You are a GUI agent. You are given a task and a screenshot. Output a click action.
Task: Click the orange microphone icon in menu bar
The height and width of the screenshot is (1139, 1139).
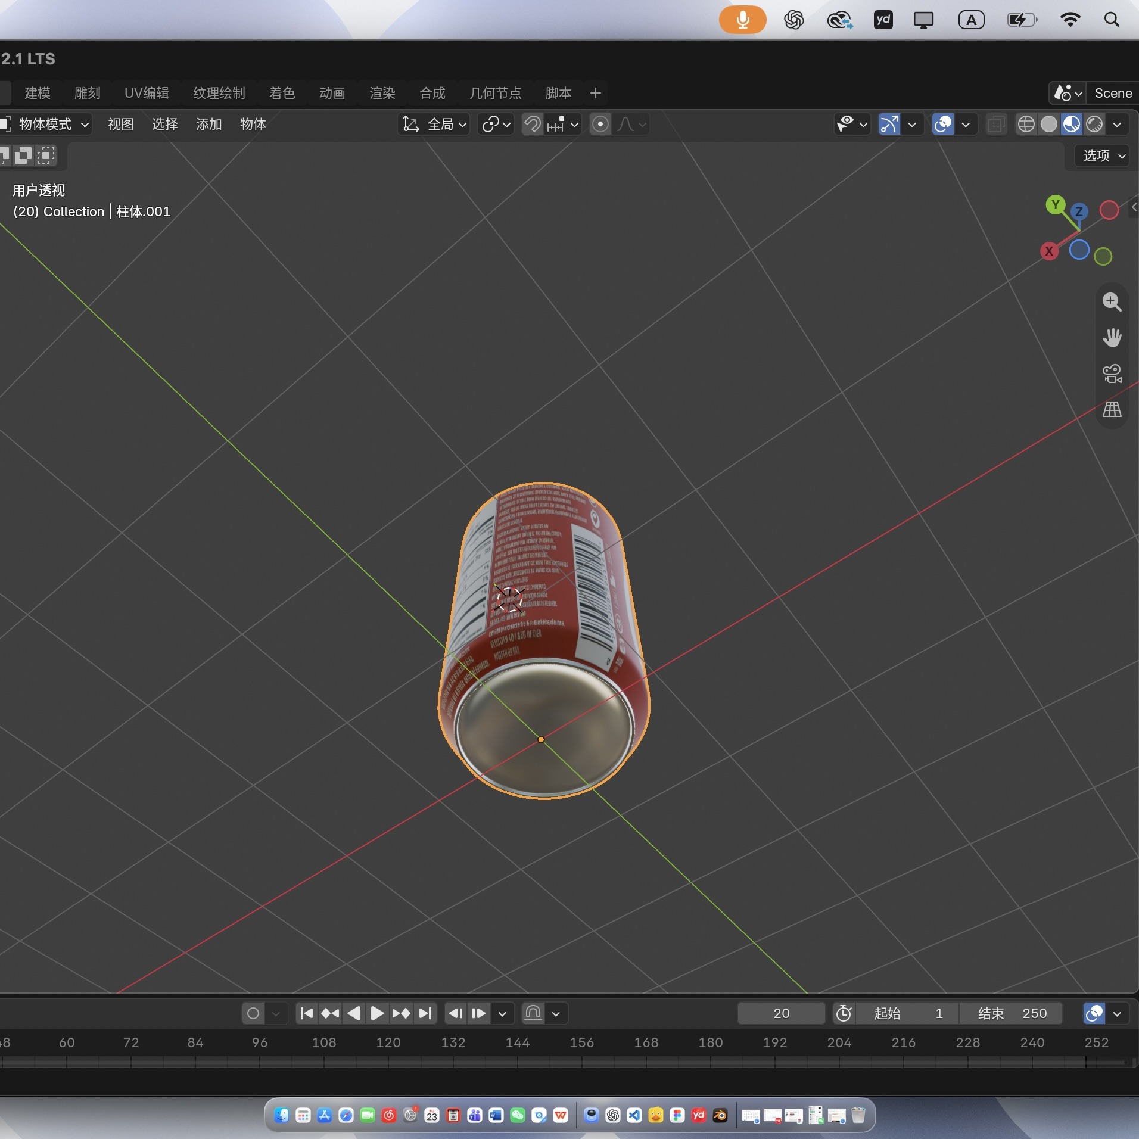742,20
